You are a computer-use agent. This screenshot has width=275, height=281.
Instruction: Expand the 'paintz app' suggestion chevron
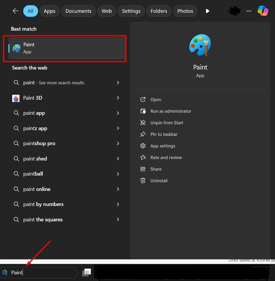point(118,128)
